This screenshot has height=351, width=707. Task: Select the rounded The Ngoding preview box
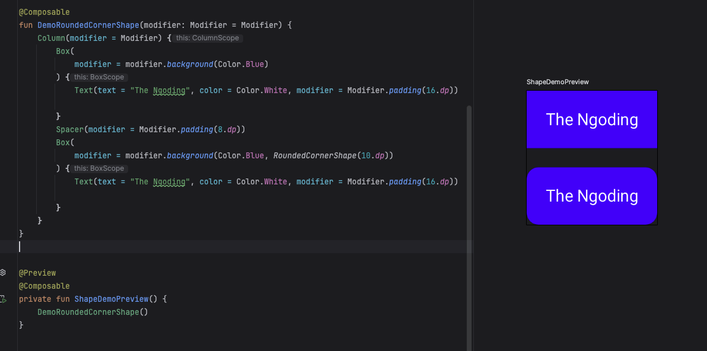tap(591, 196)
